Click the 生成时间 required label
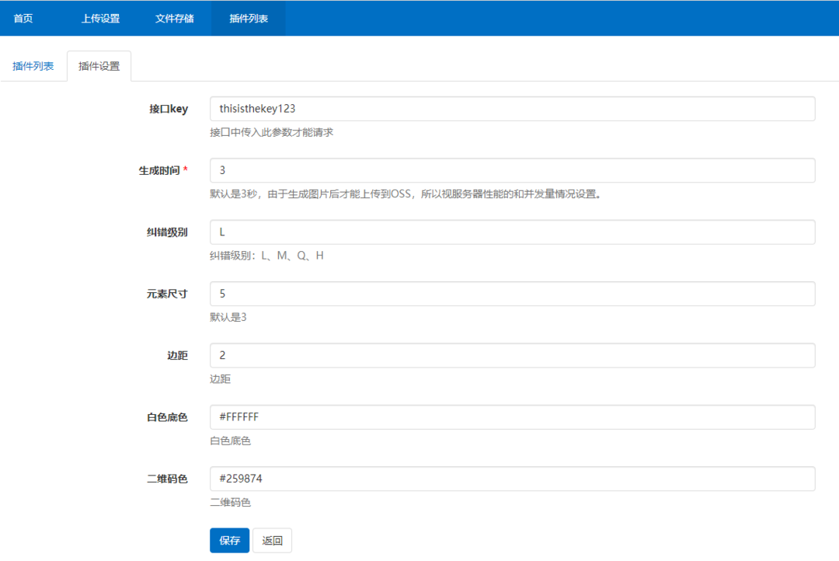839x561 pixels. 163,170
